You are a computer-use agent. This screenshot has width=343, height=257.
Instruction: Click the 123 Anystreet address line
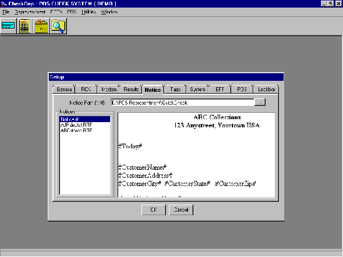[217, 126]
